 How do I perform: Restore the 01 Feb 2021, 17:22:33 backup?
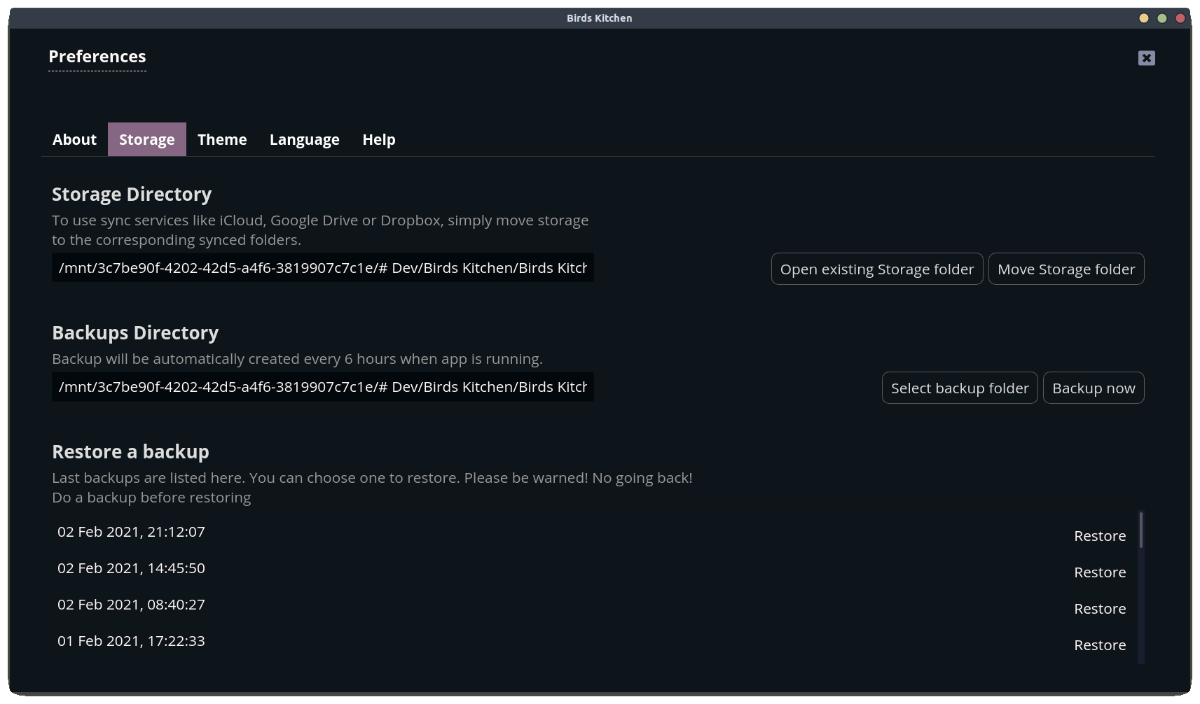point(1100,645)
